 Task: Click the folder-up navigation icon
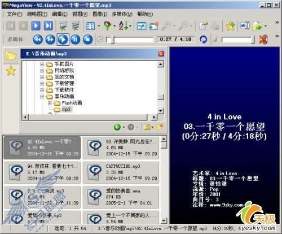147,127
